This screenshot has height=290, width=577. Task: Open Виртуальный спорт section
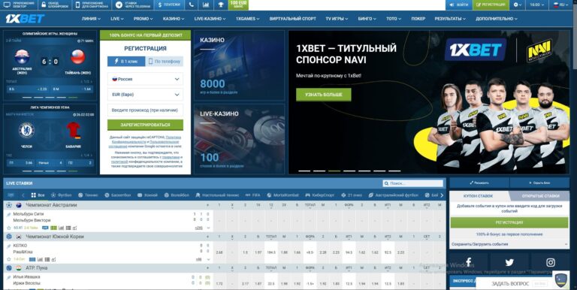(292, 19)
